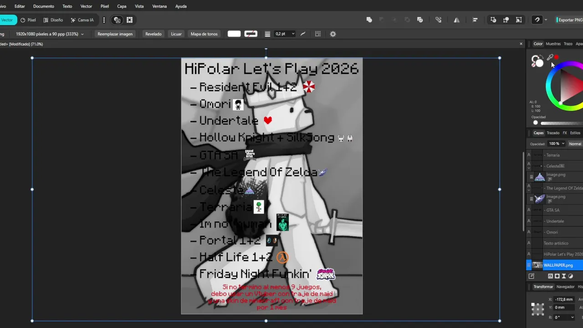Close the document tab with X
This screenshot has height=328, width=583.
(x=521, y=44)
